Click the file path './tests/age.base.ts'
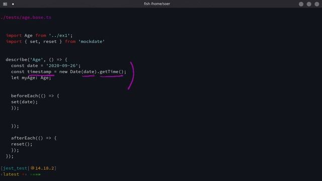Screen dimensions: 322x181 pyautogui.click(x=26, y=18)
